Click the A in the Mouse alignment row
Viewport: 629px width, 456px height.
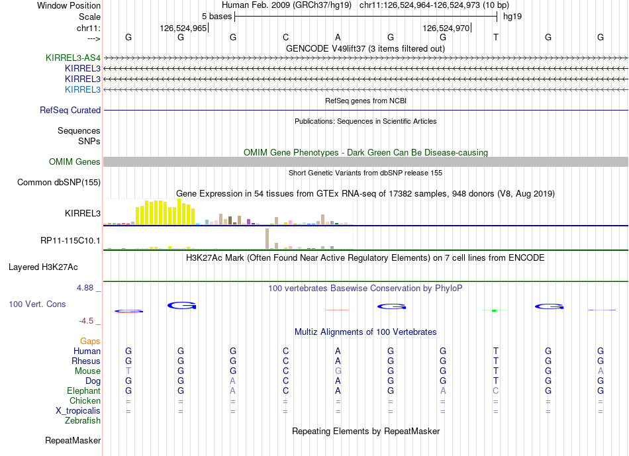point(601,371)
